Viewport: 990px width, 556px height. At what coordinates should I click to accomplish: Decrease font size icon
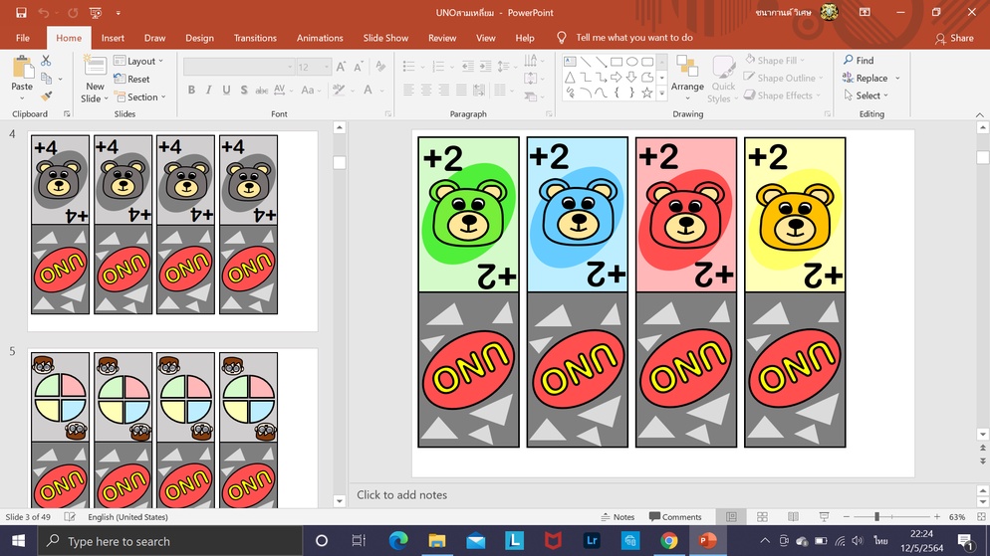point(359,67)
